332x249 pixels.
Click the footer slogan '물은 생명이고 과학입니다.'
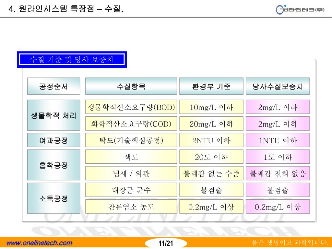[x=290, y=242]
